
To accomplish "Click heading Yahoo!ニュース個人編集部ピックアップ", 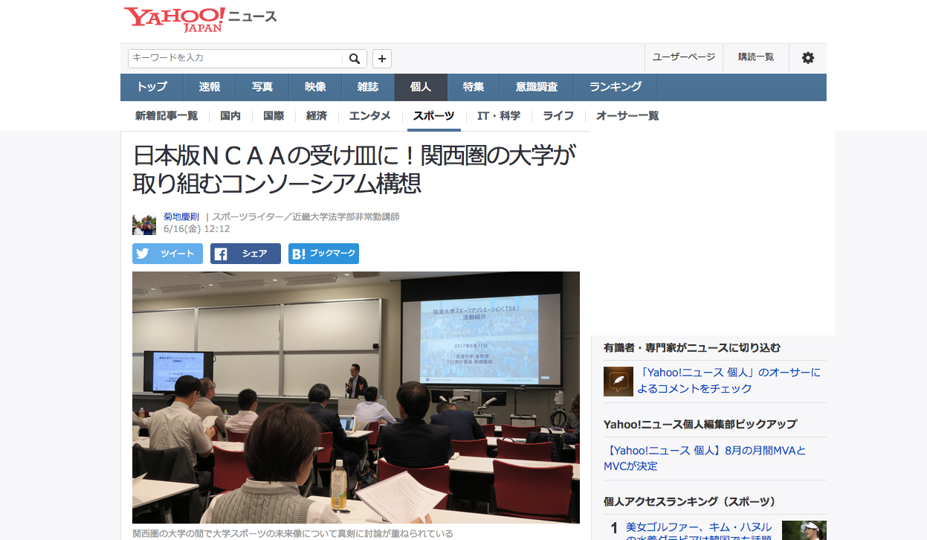I will point(700,424).
